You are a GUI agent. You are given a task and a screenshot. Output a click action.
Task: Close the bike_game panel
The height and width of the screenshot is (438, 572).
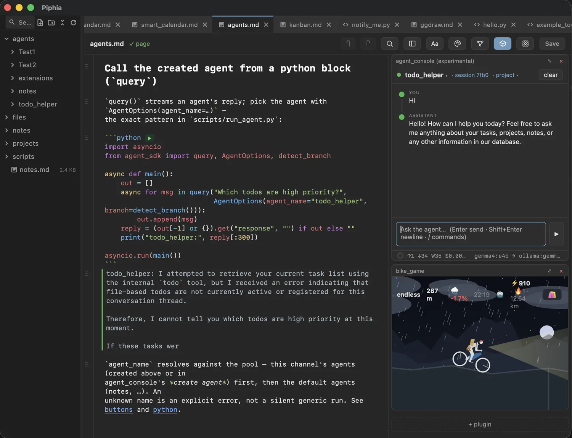pos(561,271)
